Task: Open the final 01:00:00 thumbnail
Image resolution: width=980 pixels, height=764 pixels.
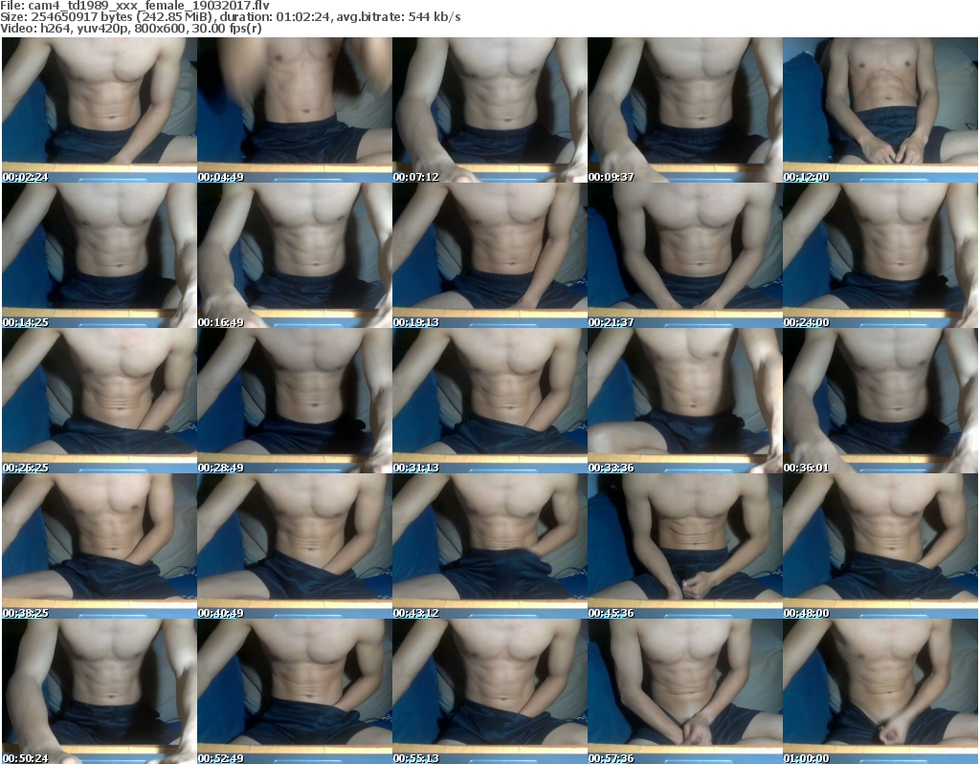Action: coord(880,691)
